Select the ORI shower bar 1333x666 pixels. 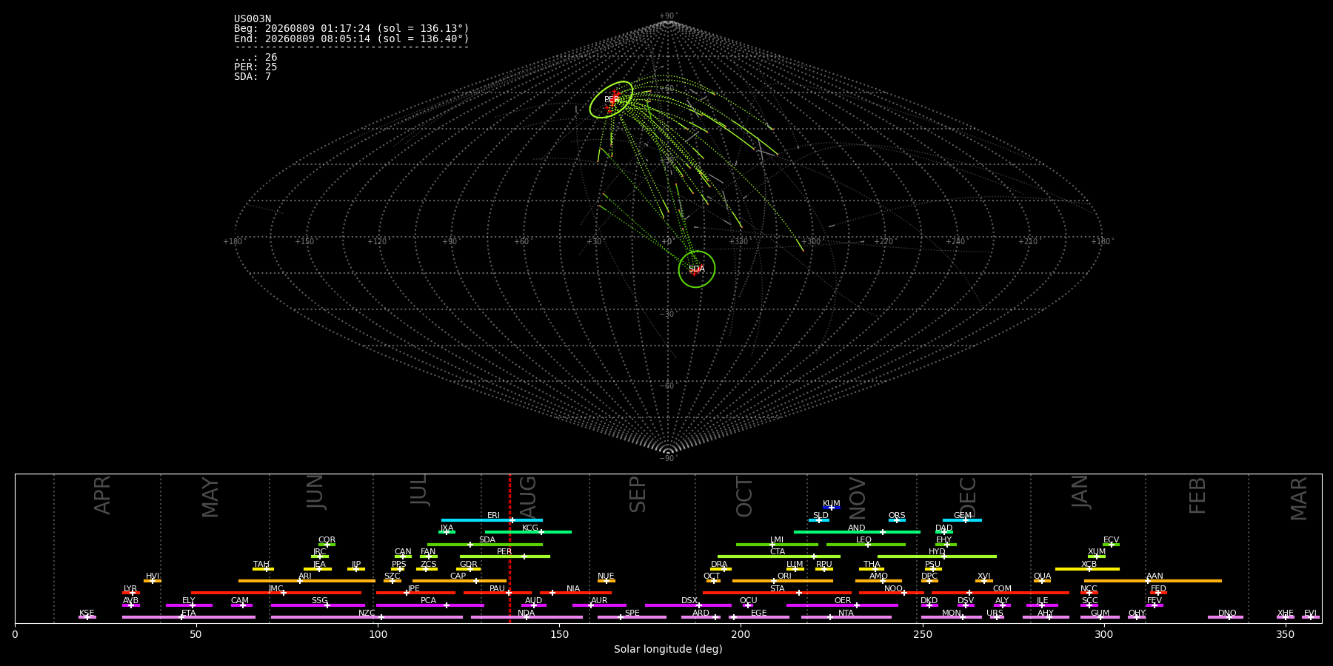783,581
